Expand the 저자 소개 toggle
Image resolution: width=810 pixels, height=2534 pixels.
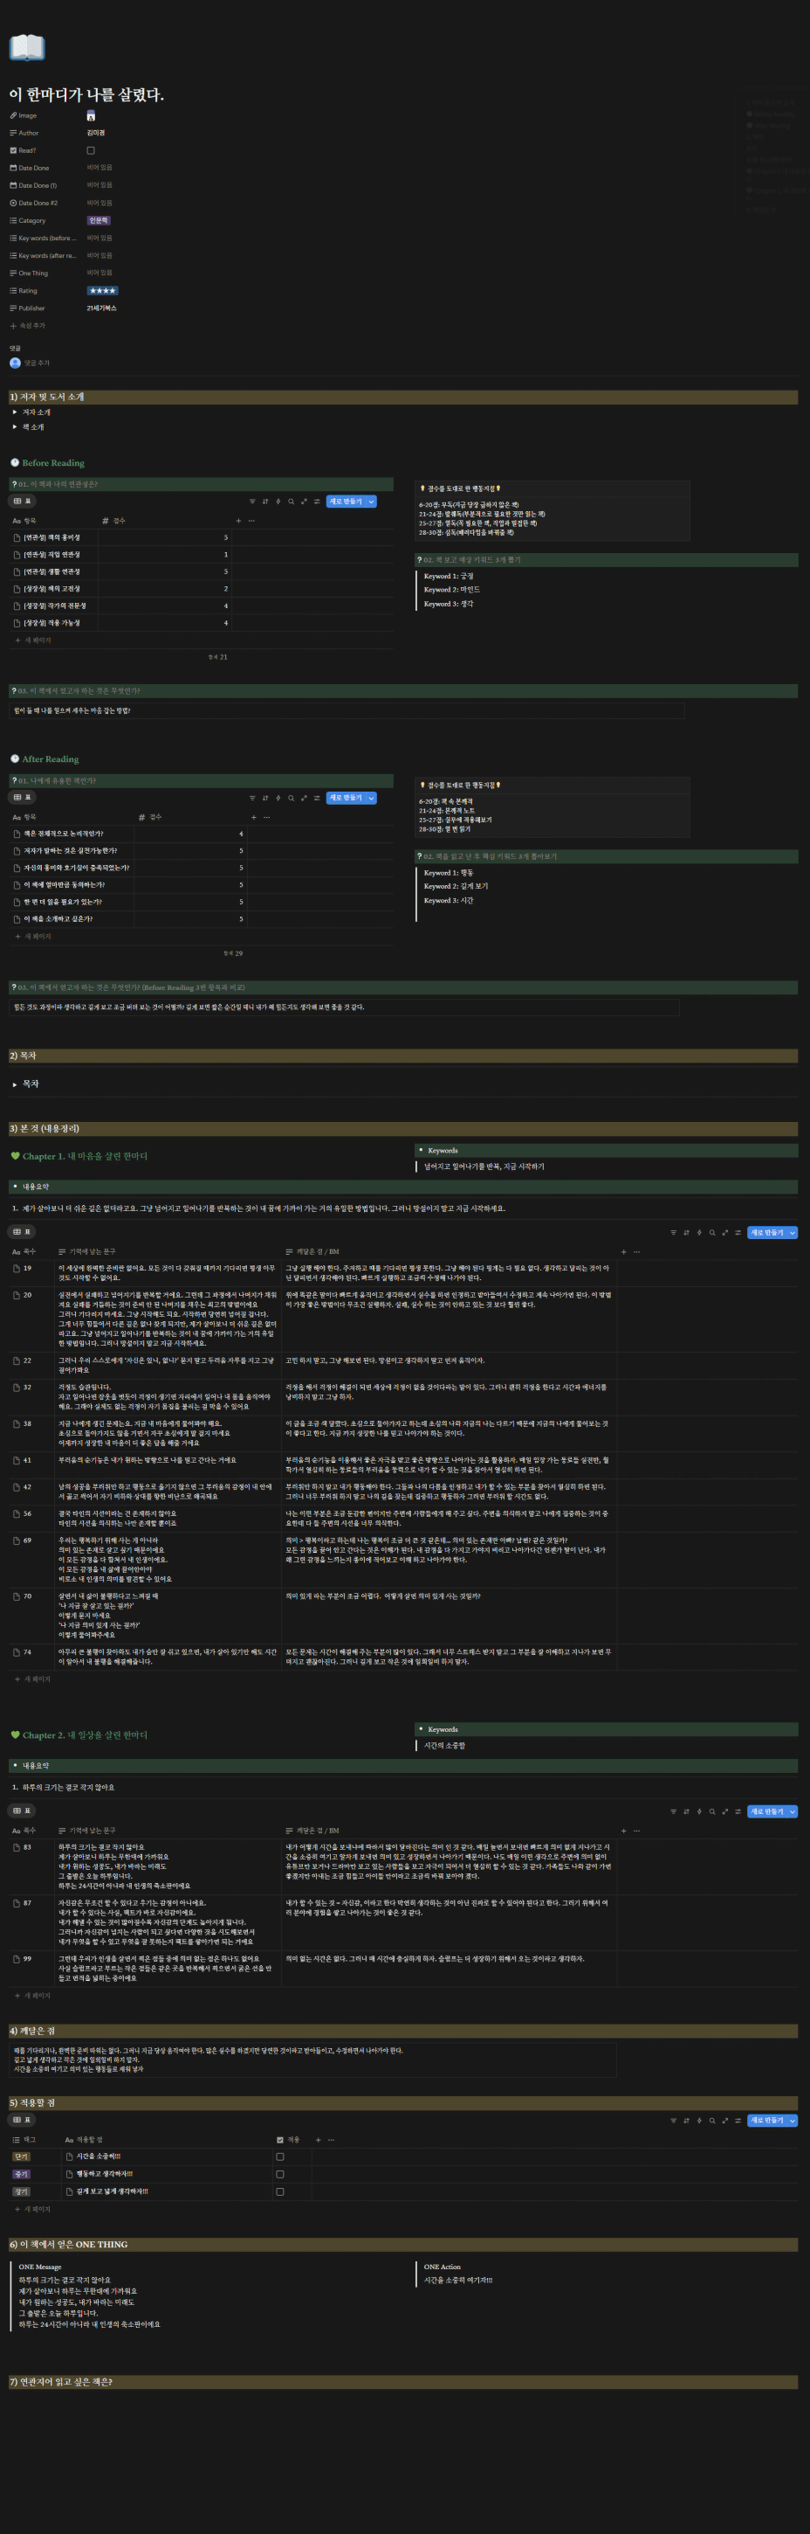[15, 412]
